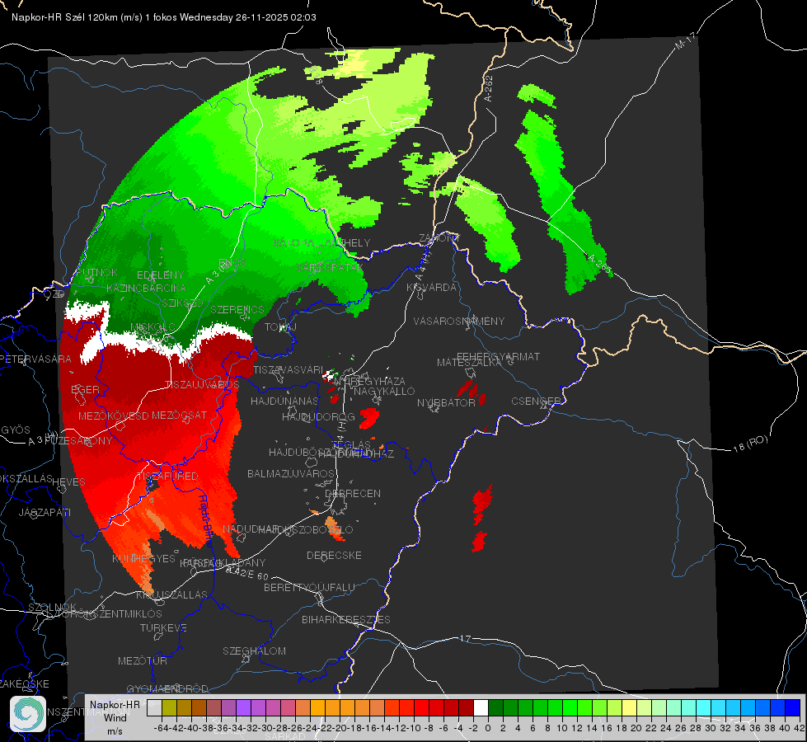Viewport: 807px width, 742px height.
Task: Click the KISVARDA town label
Action: coord(431,288)
